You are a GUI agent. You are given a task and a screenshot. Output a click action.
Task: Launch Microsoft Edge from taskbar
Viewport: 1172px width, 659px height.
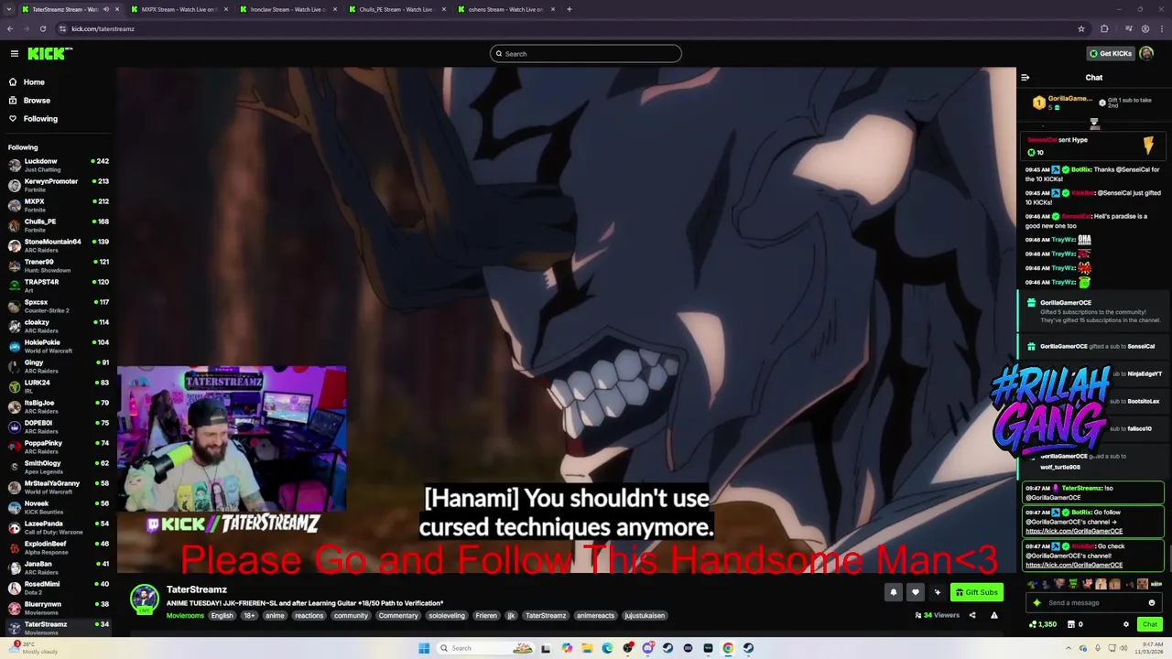(x=607, y=648)
